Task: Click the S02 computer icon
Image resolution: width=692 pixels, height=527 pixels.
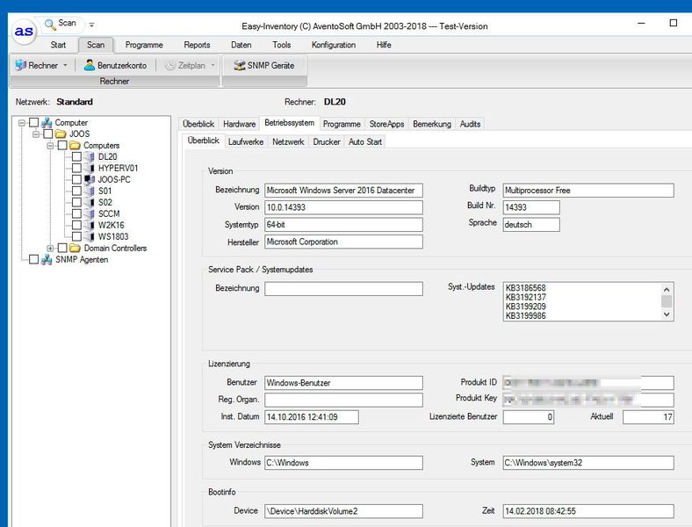Action: point(90,203)
